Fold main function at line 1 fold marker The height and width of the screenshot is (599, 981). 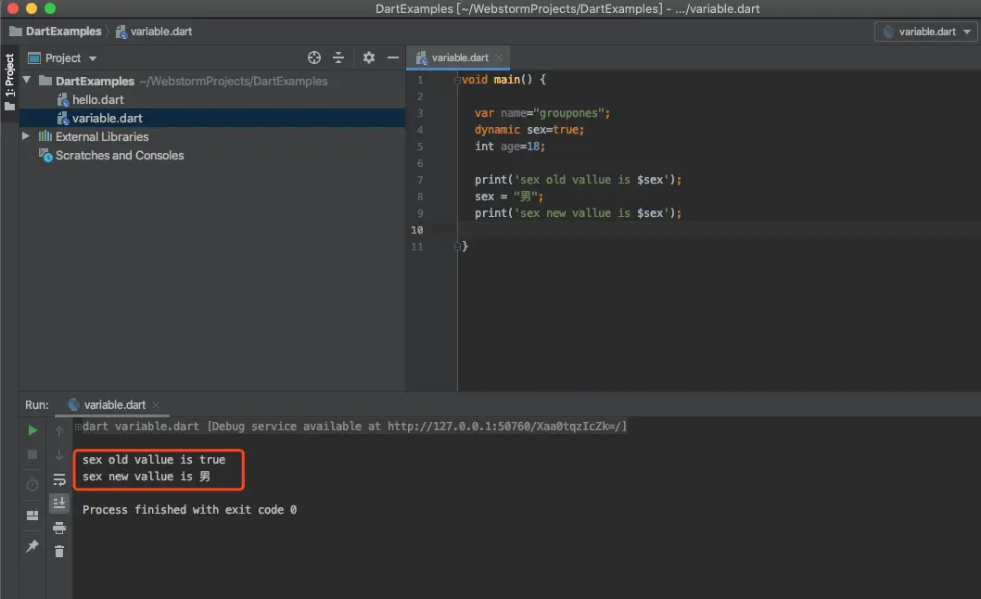tap(457, 80)
